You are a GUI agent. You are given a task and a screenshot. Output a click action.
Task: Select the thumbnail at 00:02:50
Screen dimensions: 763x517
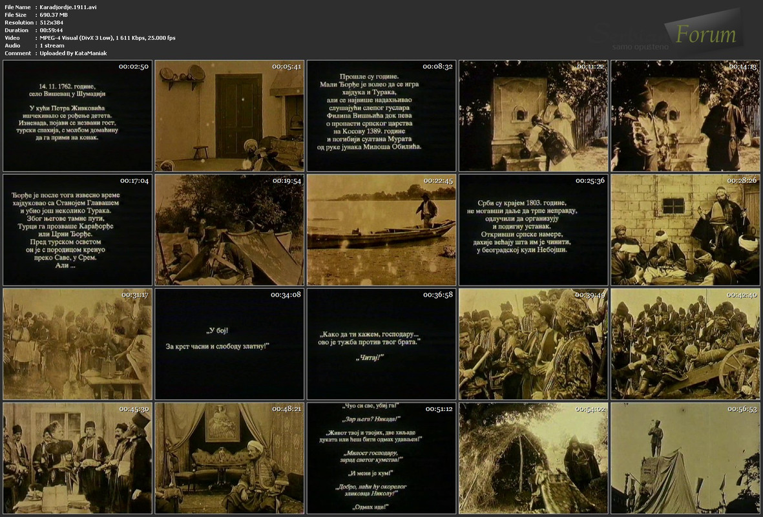click(78, 116)
